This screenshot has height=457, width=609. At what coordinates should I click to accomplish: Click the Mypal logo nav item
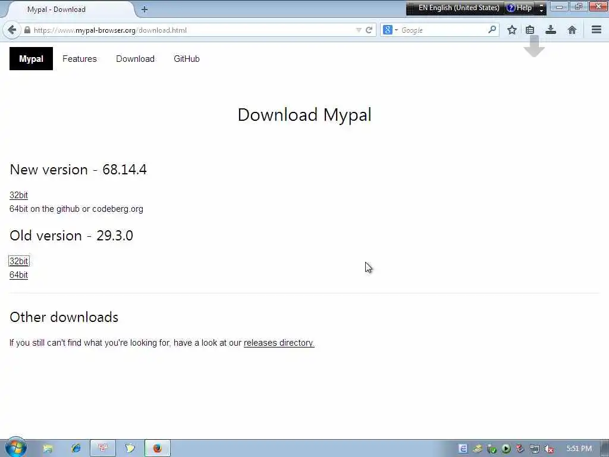pyautogui.click(x=31, y=59)
